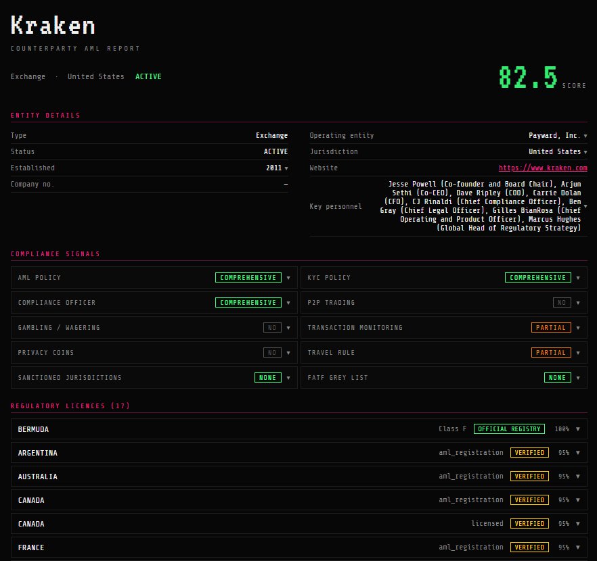
Task: Click the Key personnel names text
Action: [481, 206]
